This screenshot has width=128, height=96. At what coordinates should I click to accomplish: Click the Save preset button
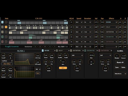[x=117, y=67]
